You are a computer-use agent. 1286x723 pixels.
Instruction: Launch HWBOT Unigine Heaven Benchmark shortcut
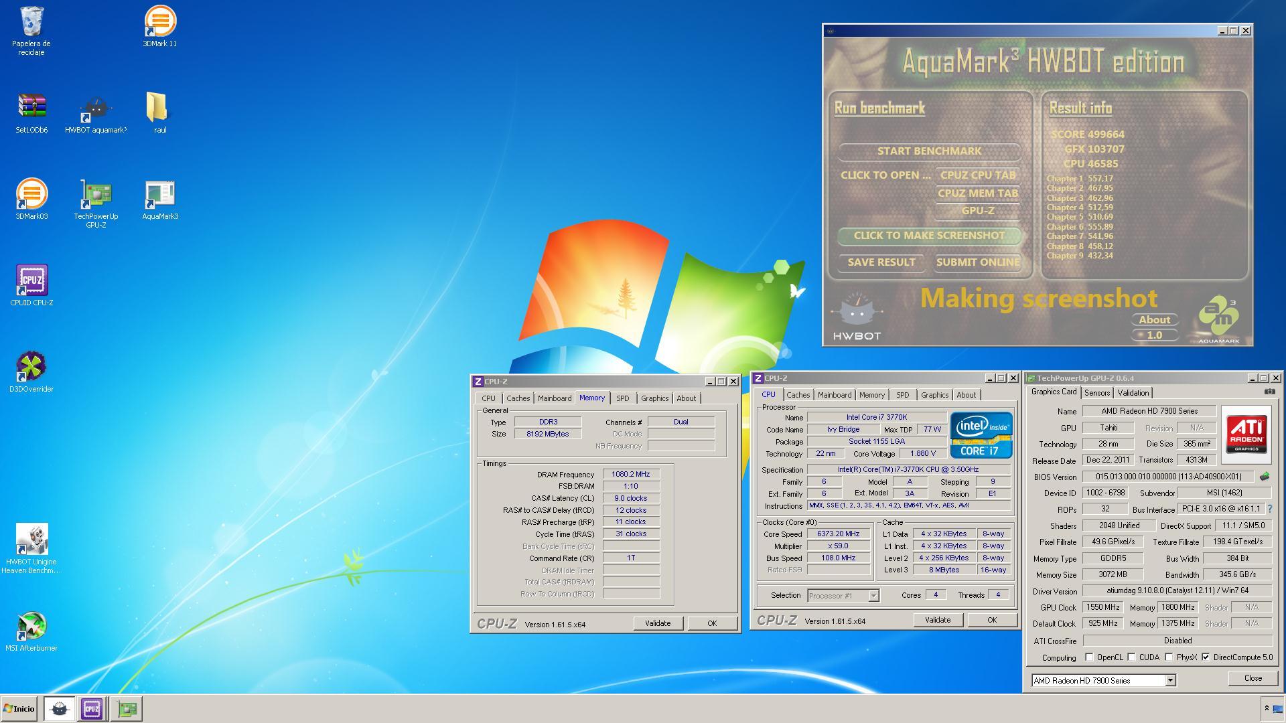pos(31,548)
